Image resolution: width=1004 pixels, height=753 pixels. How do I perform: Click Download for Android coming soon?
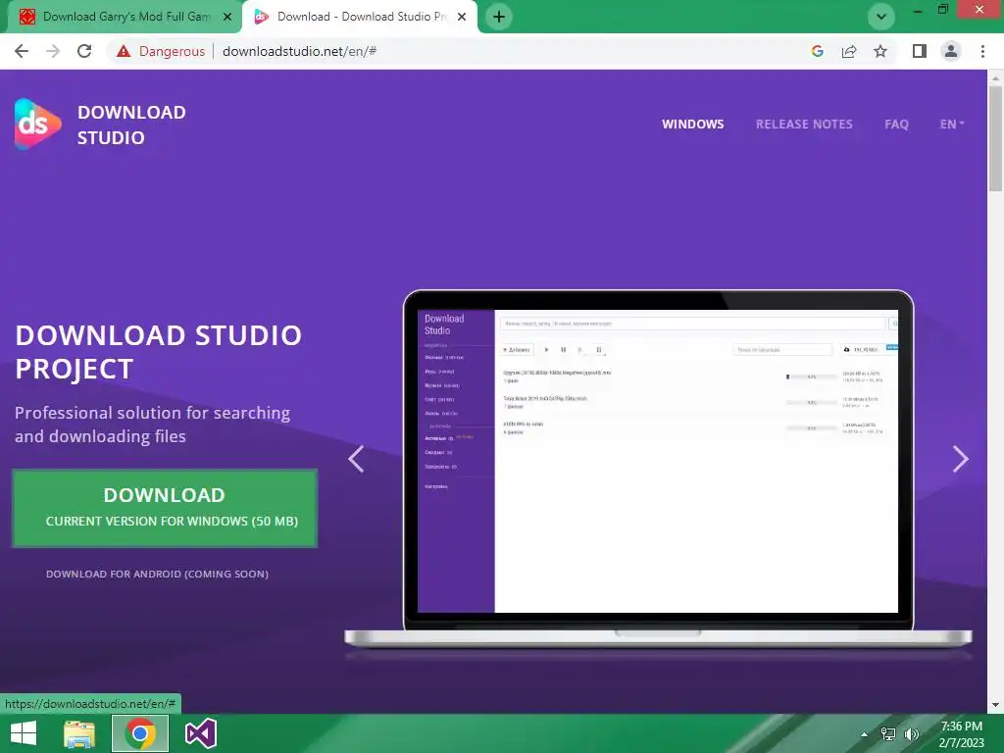coord(158,575)
